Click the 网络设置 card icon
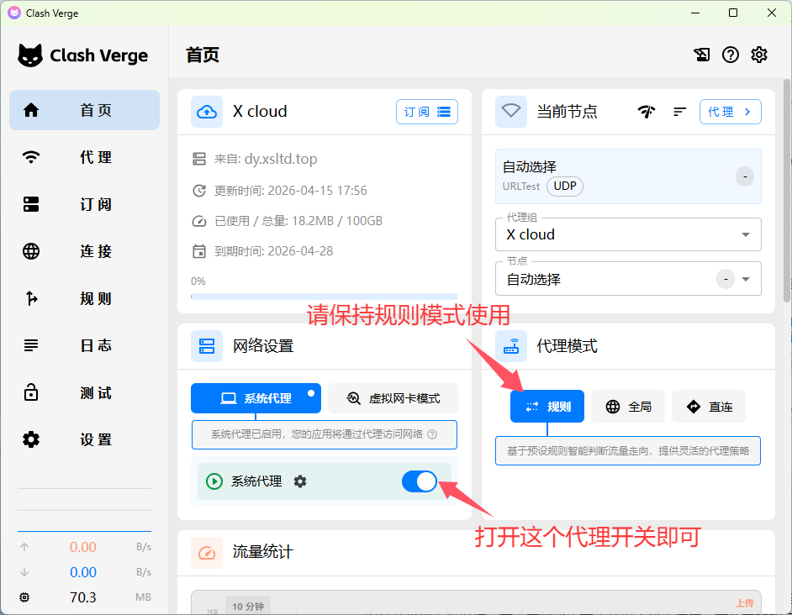Viewport: 792px width, 615px height. [207, 346]
